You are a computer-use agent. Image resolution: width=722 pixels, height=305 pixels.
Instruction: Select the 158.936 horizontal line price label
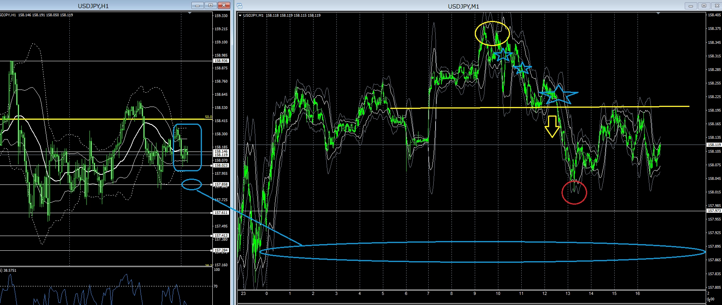tap(221, 61)
